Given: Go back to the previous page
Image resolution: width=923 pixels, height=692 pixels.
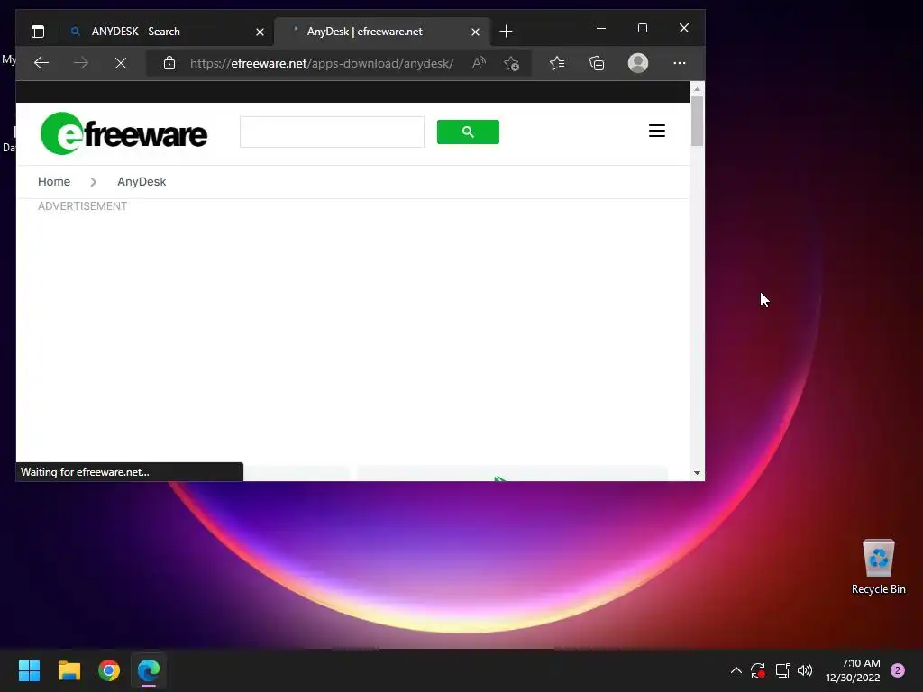Looking at the screenshot, I should click(x=41, y=63).
